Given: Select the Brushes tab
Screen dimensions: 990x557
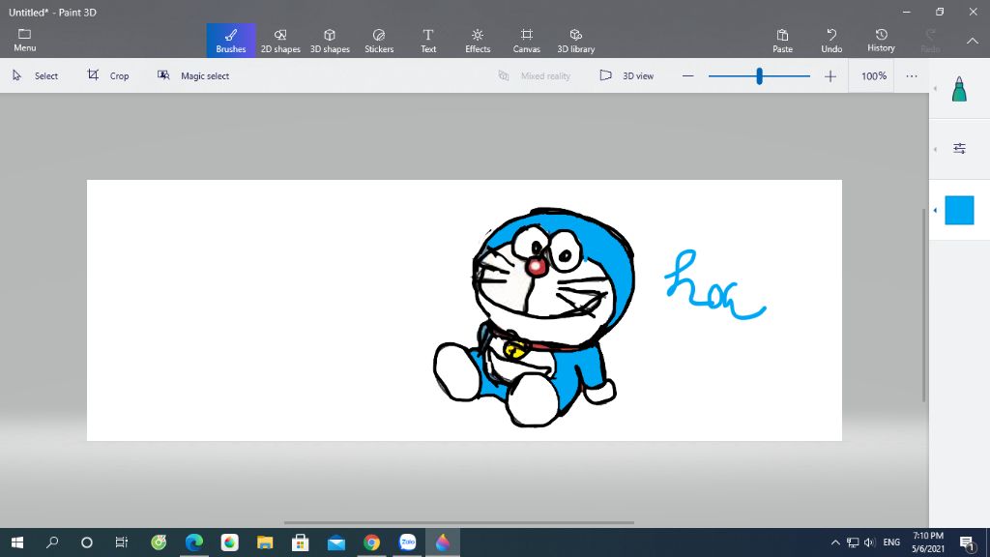Looking at the screenshot, I should [x=231, y=41].
